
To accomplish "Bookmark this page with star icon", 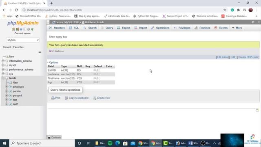I will pos(225,10).
